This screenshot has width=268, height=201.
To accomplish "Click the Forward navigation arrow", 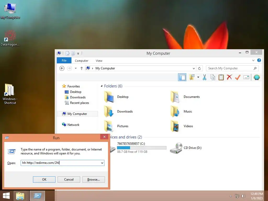I will (69, 68).
